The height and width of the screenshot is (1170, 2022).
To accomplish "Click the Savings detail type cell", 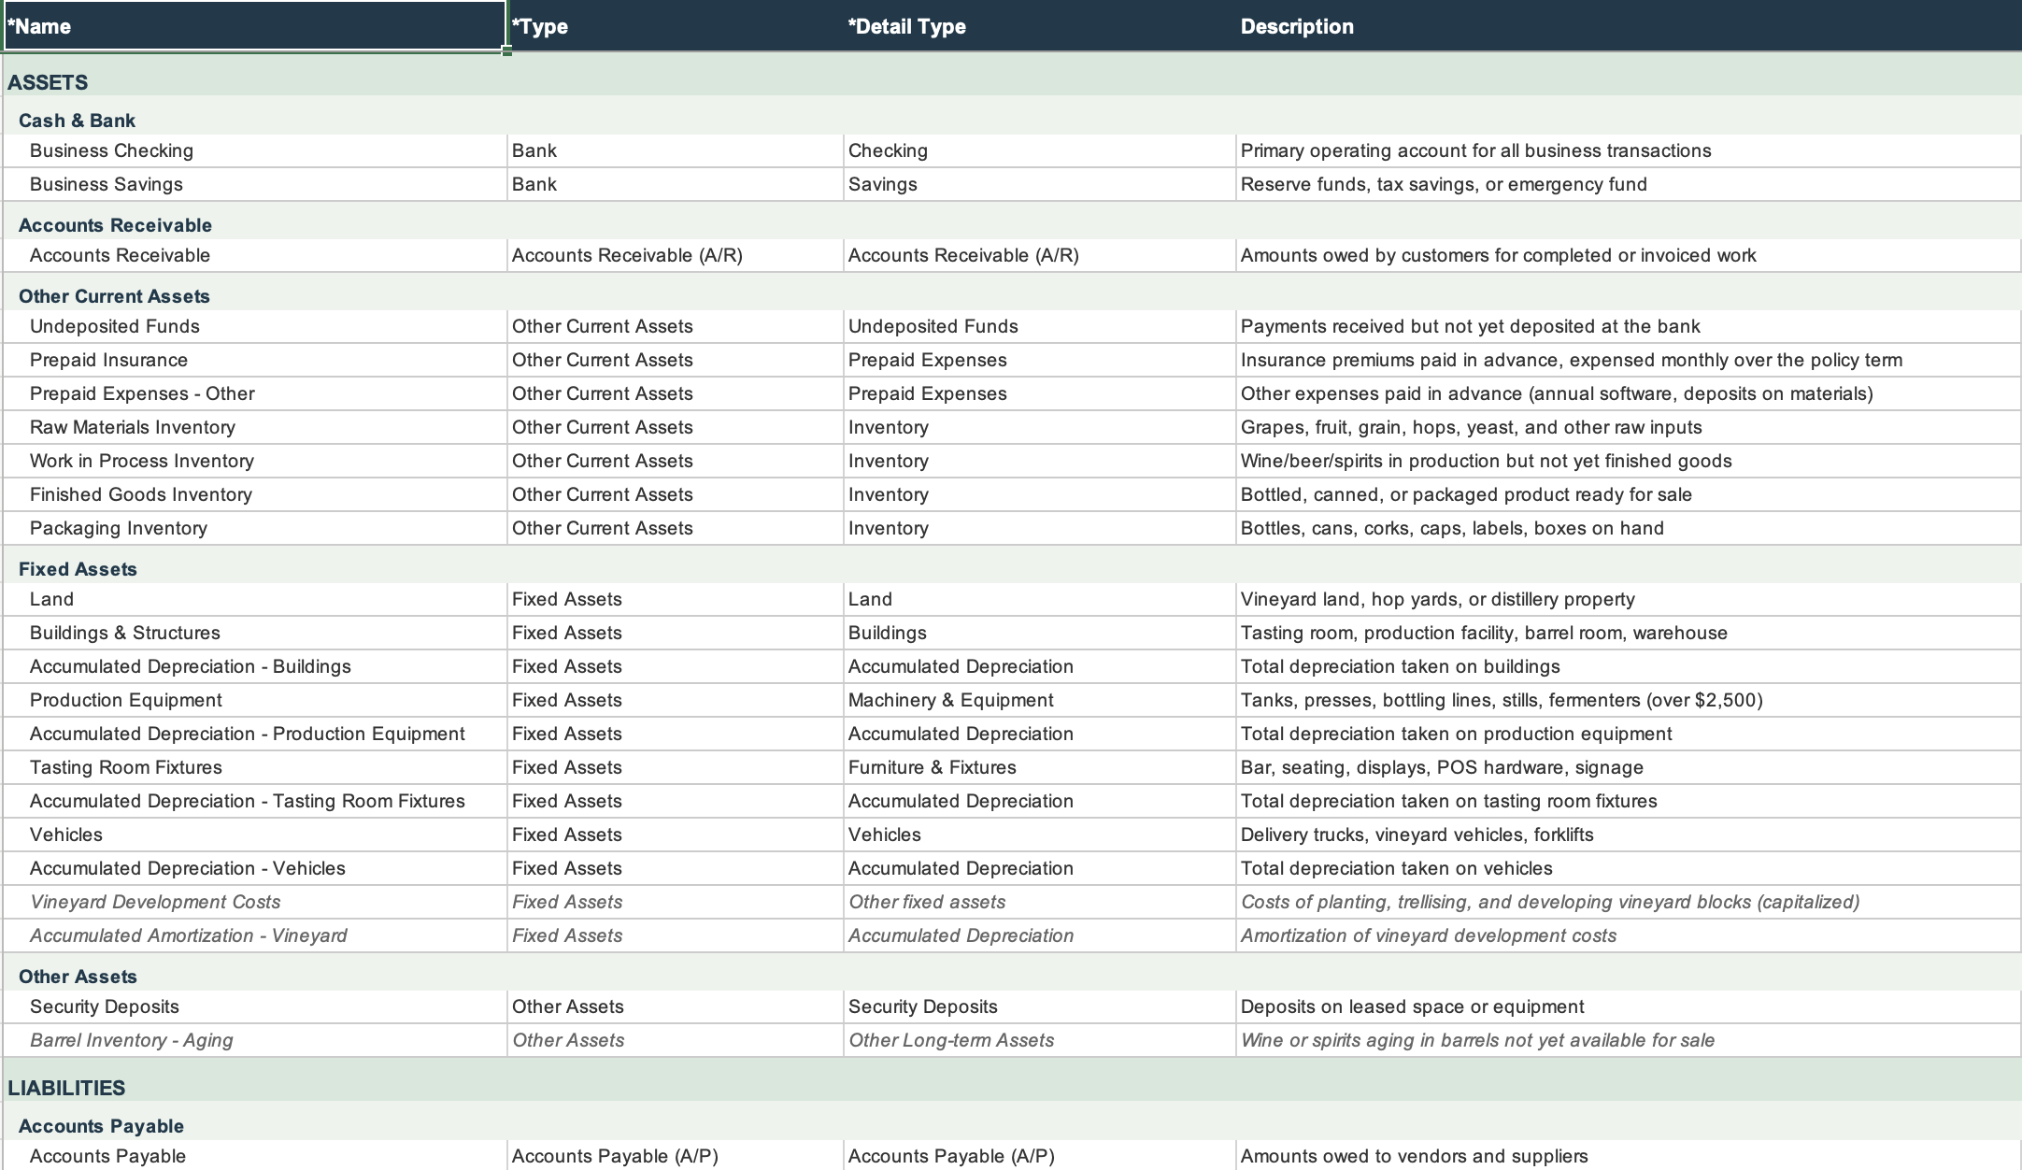I will pos(1040,184).
